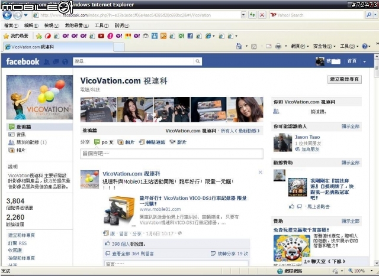Open the 資訊 Info sidebar item
This screenshot has width=379, height=276.
tap(21, 134)
